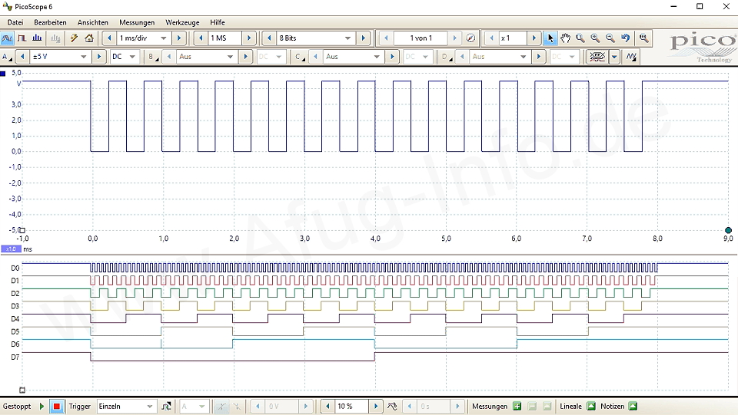Viewport: 738px width, 415px height.
Task: Stop capture with red square button
Action: (x=57, y=406)
